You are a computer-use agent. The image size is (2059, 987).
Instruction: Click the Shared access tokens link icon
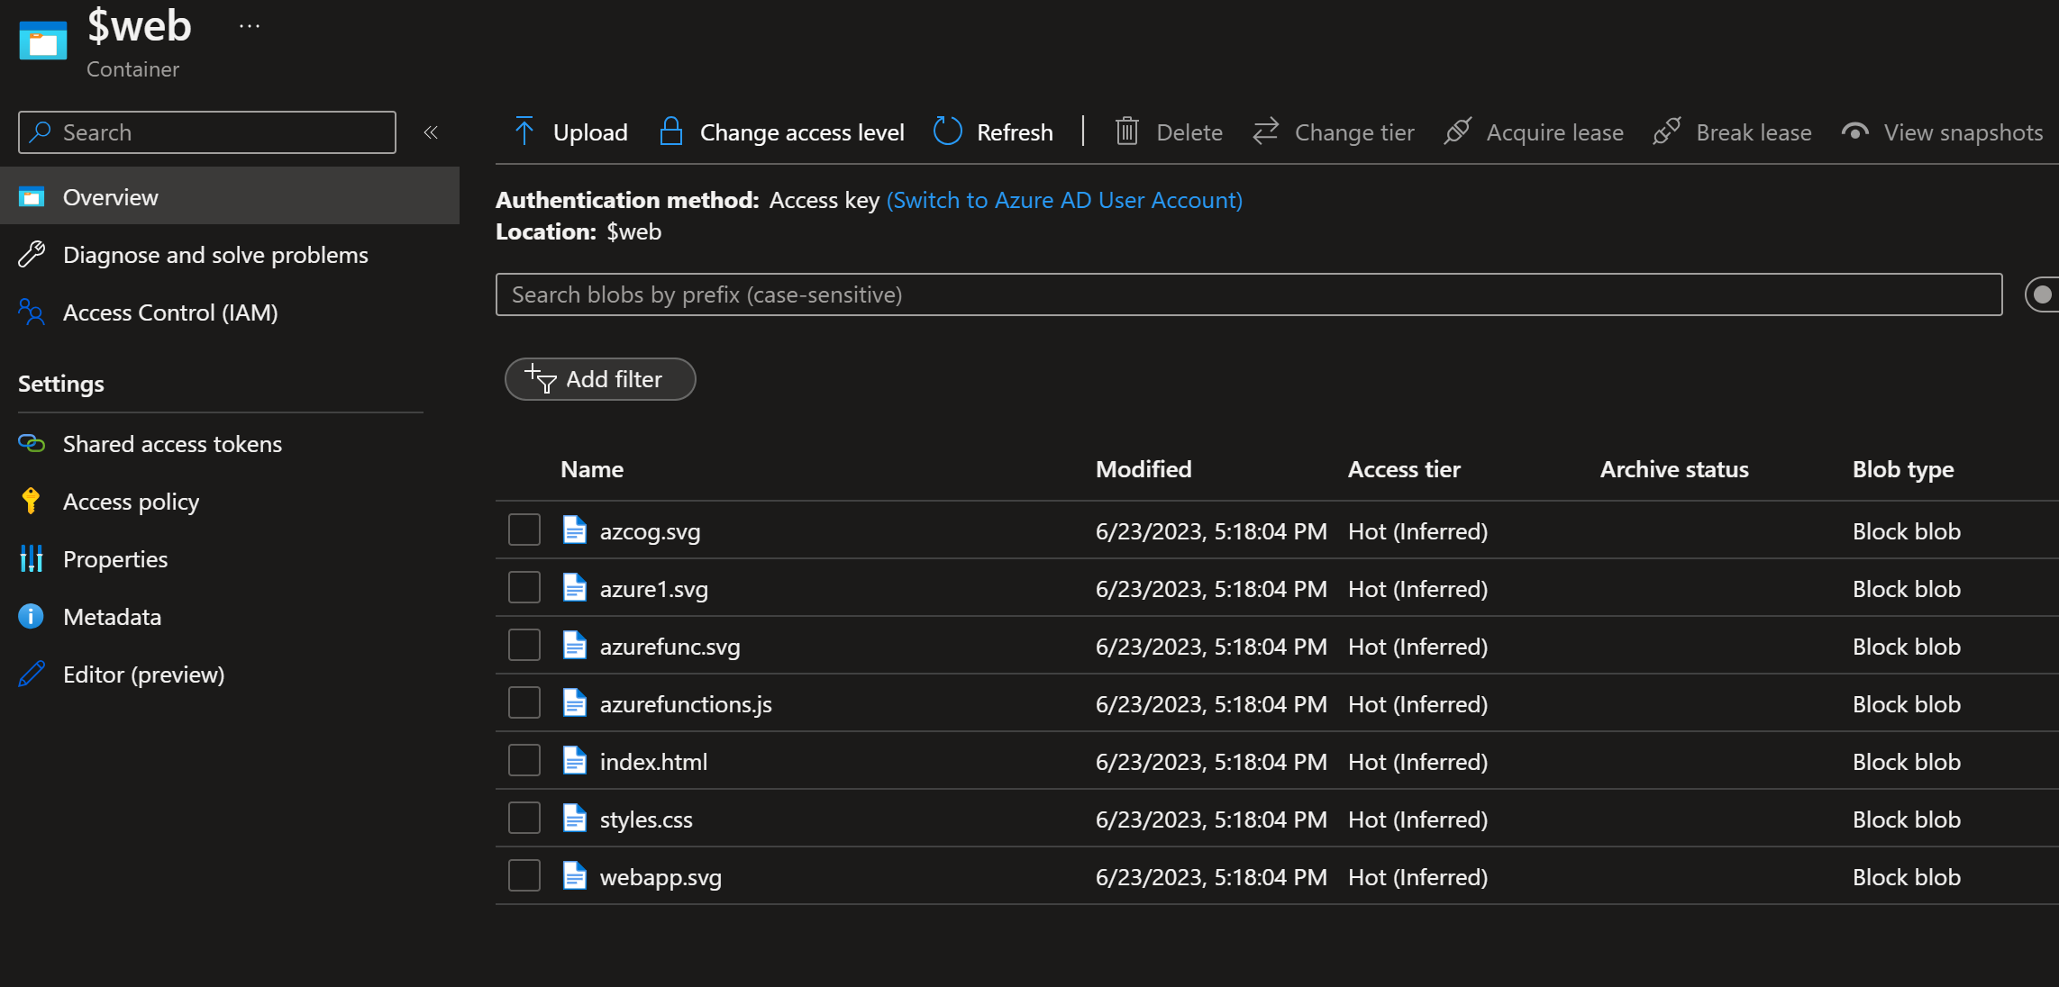click(x=32, y=443)
